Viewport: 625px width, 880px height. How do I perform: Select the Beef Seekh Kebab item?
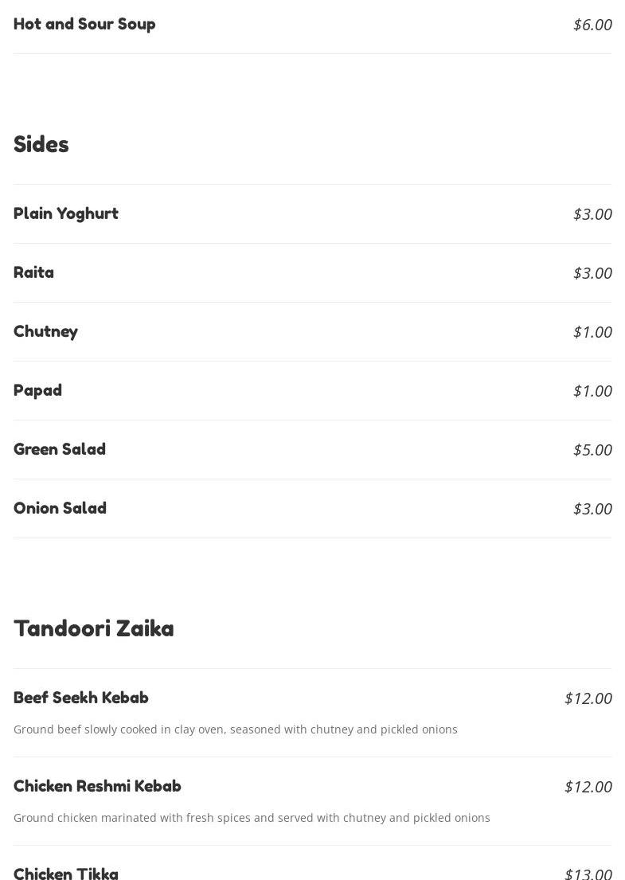(80, 698)
